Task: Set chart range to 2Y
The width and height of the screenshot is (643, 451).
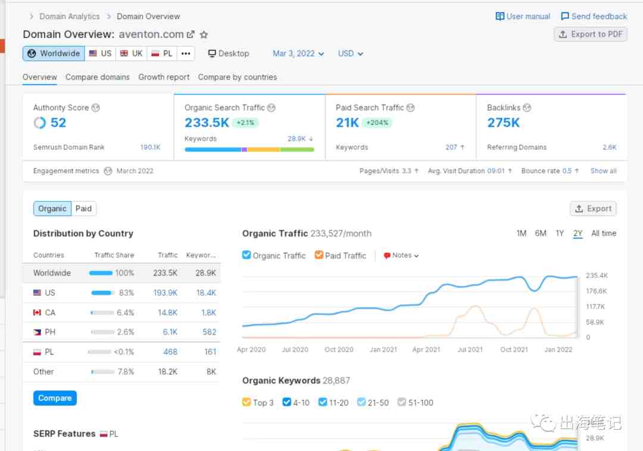Action: [x=578, y=233]
